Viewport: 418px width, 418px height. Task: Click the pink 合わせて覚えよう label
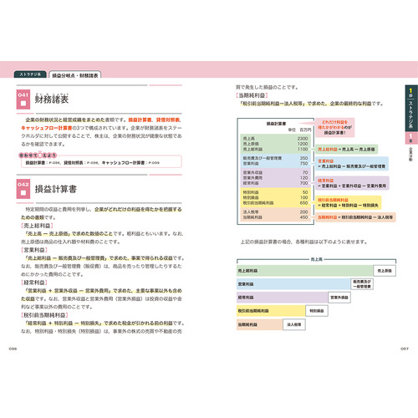pos(38,155)
